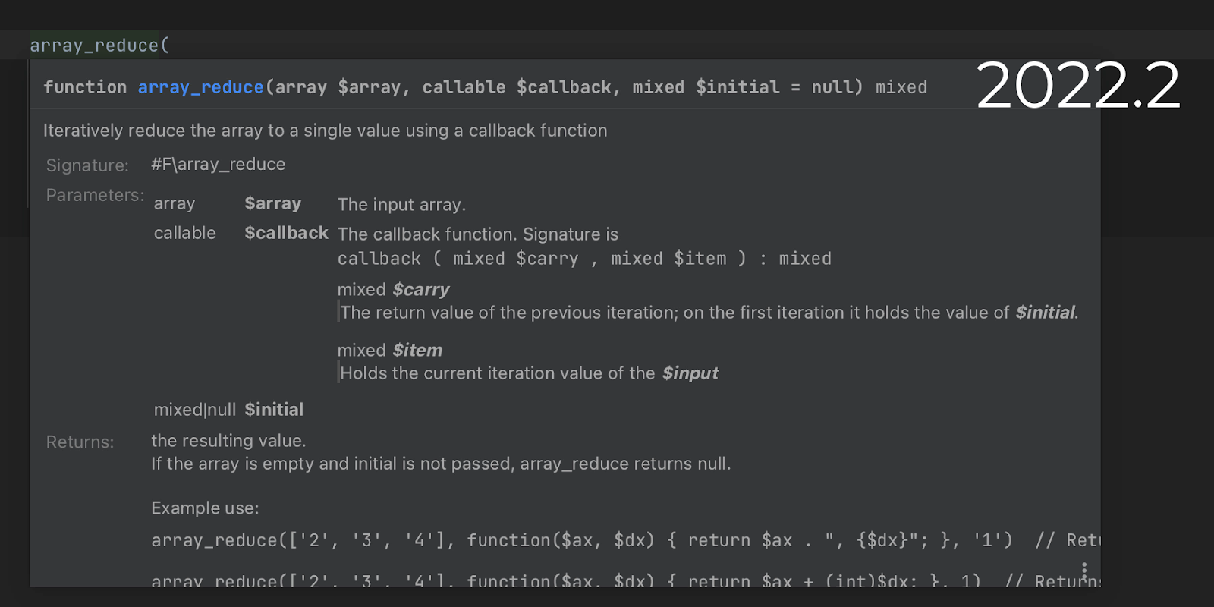Click the bold $initial parameter in the list
This screenshot has width=1214, height=607.
pyautogui.click(x=273, y=410)
